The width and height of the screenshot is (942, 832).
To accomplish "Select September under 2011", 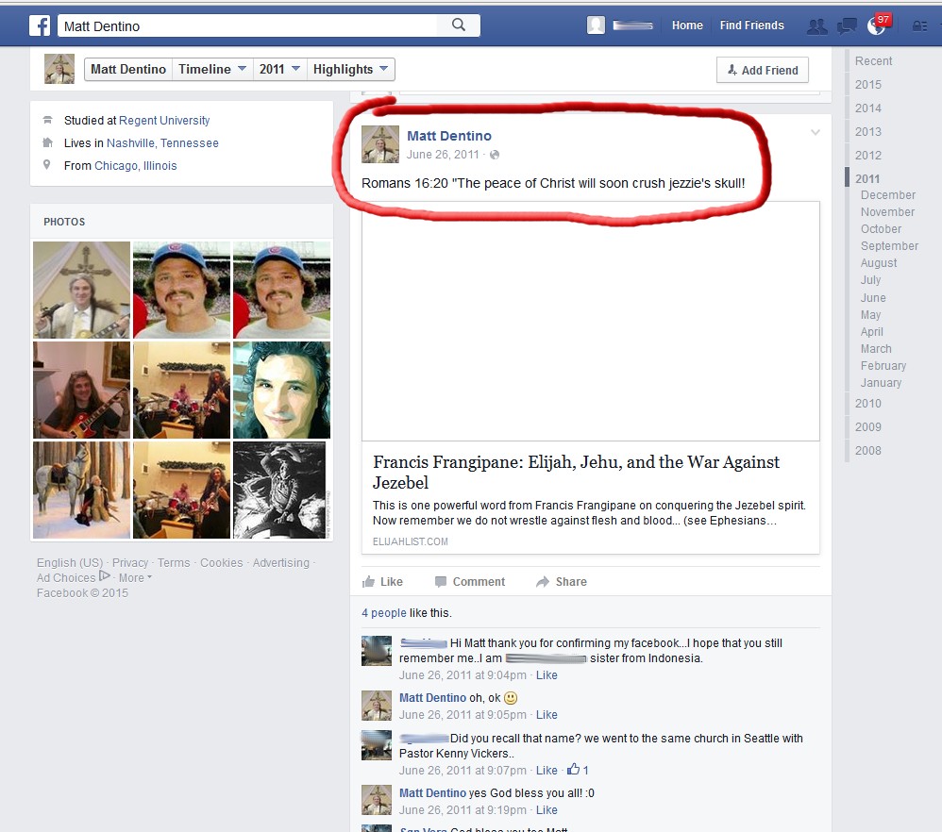I will 889,245.
